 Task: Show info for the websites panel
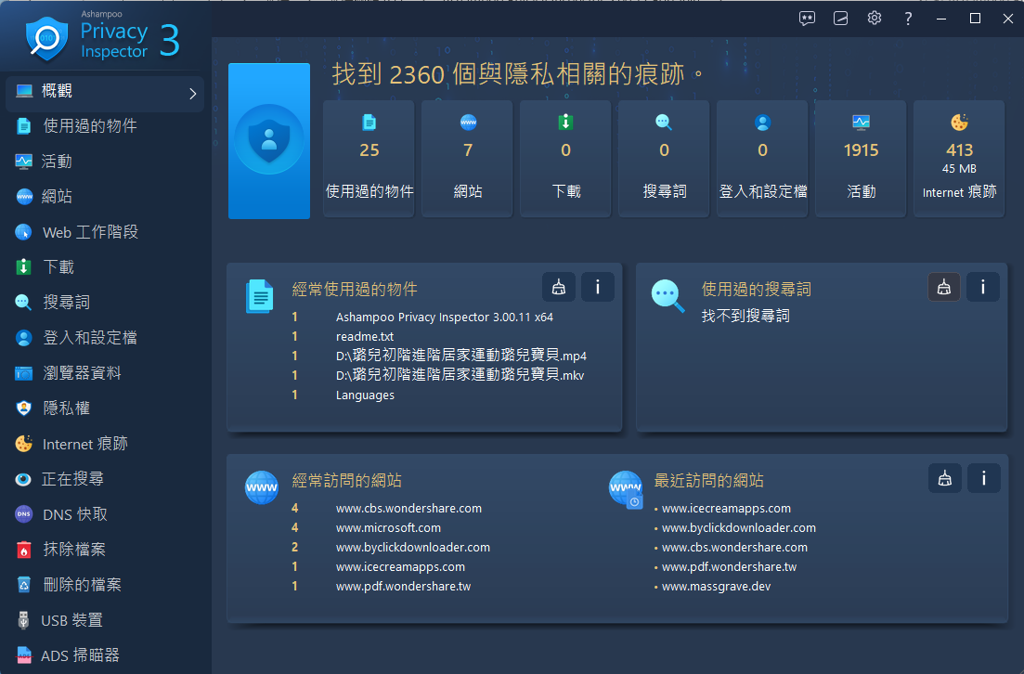point(983,479)
